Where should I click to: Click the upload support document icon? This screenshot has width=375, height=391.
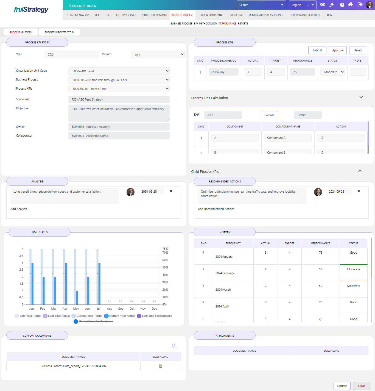(174, 346)
